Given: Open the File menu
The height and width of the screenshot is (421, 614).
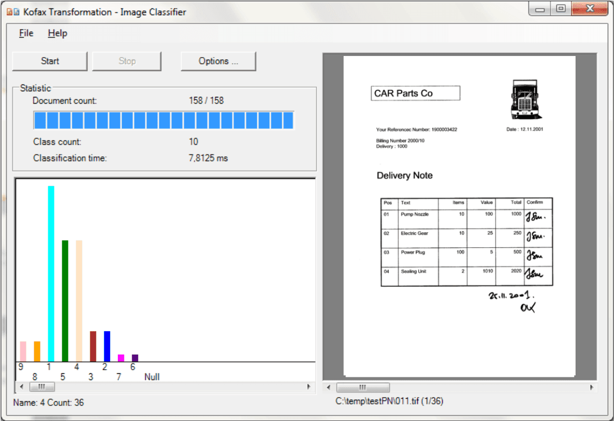Looking at the screenshot, I should [26, 33].
